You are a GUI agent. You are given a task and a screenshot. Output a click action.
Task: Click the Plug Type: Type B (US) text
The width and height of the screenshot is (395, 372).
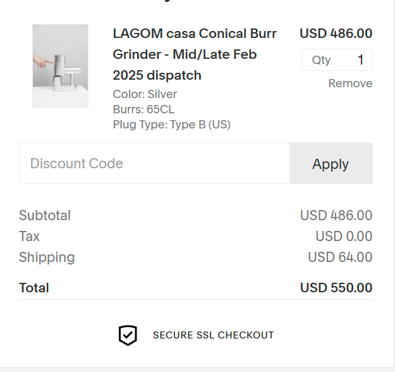click(171, 125)
